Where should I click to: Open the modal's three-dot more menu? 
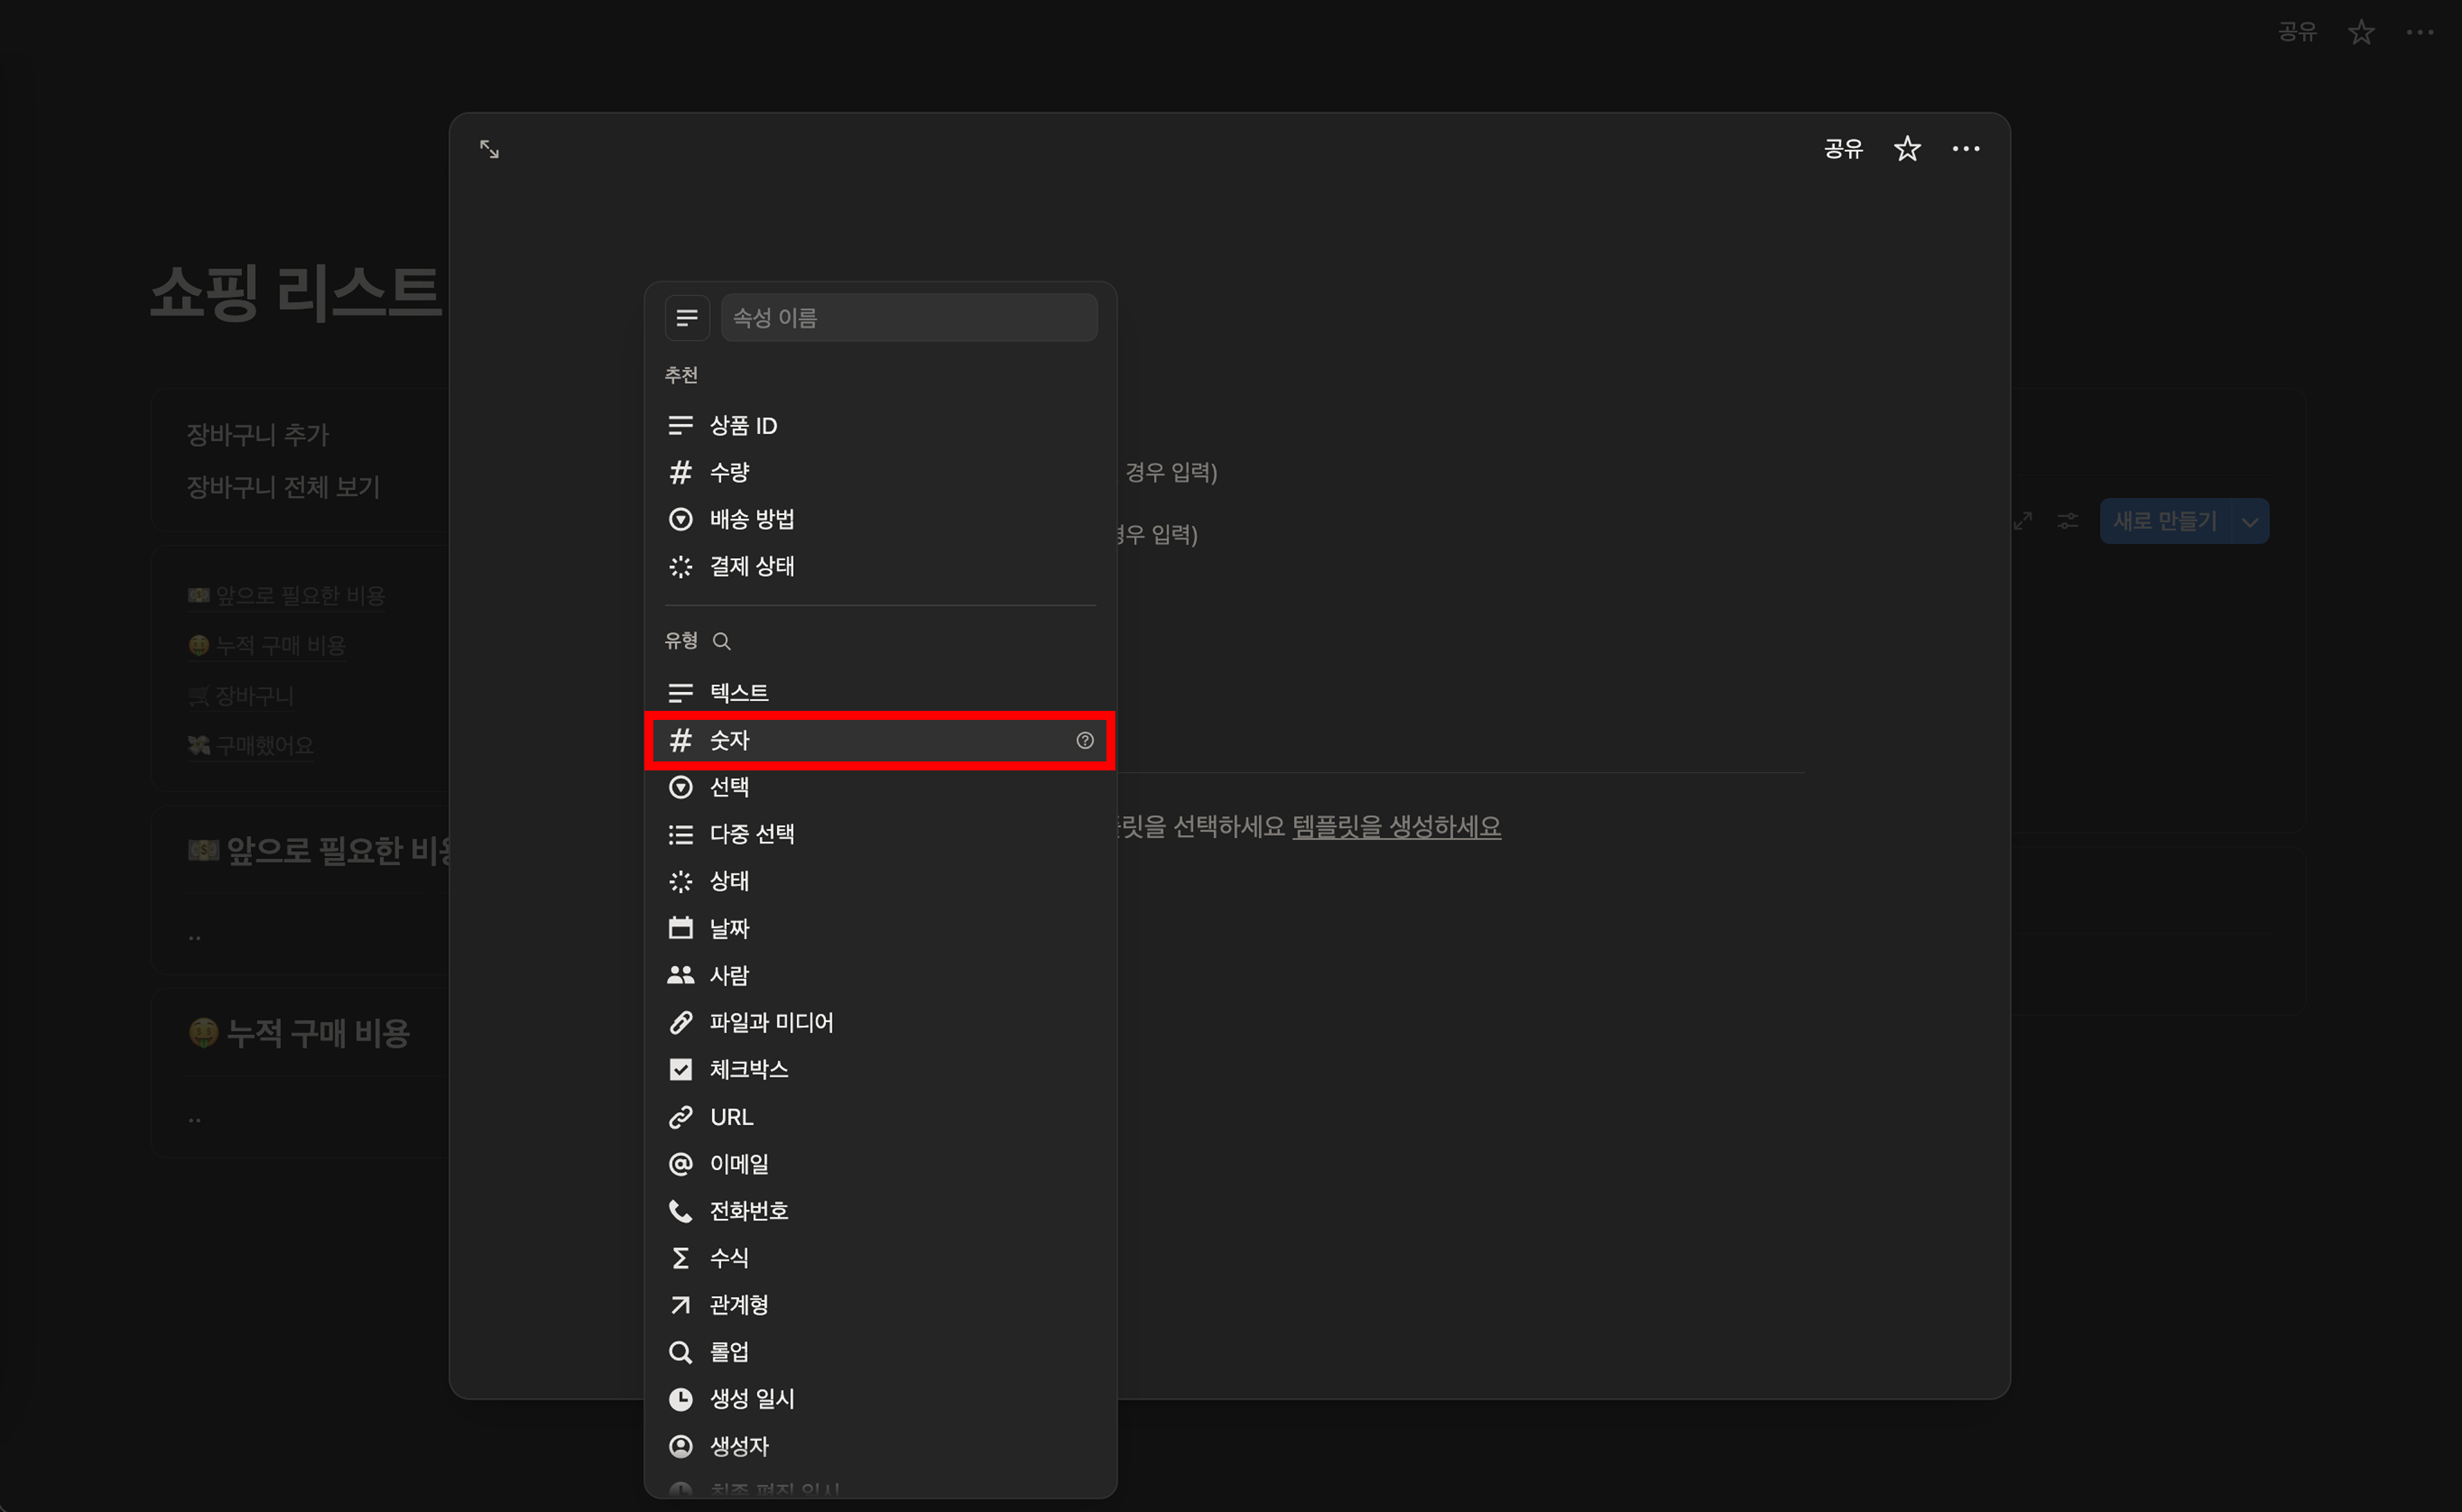click(1965, 149)
